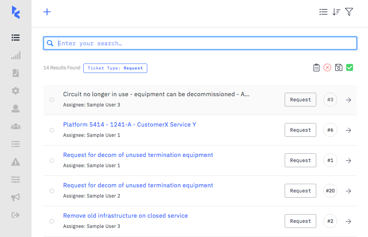Screen dimensions: 368x237
Task: Open ticket #20 with its arrow
Action: click(x=348, y=191)
